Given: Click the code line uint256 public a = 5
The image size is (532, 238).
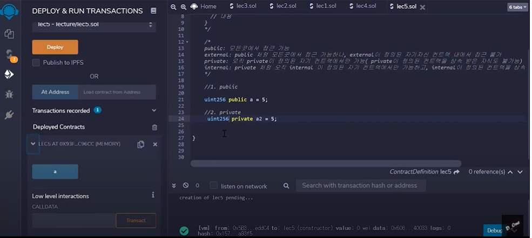Looking at the screenshot, I should [x=236, y=100].
